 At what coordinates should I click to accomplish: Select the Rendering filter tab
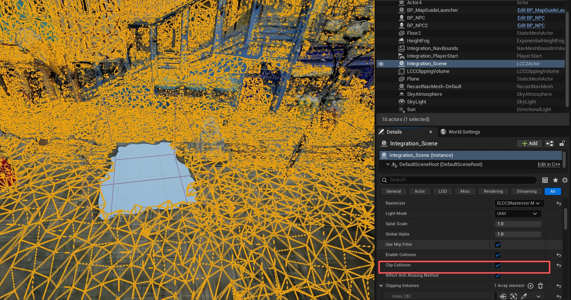(x=493, y=191)
